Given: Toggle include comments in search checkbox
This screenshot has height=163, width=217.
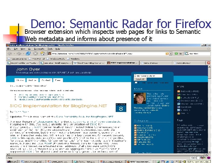Looking at the screenshot, I should [136, 83].
